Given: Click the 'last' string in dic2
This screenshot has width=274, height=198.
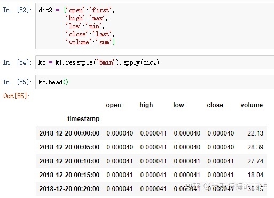Looking at the screenshot, I should 102,34.
